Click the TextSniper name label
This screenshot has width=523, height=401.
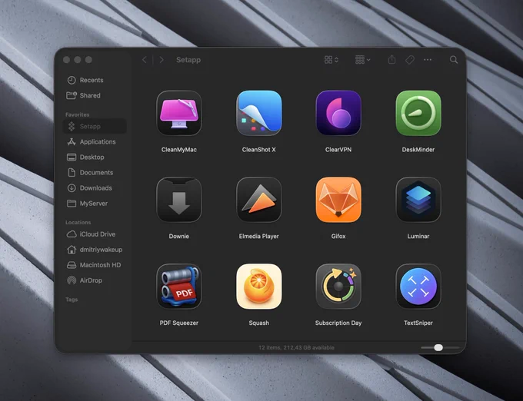pos(418,323)
